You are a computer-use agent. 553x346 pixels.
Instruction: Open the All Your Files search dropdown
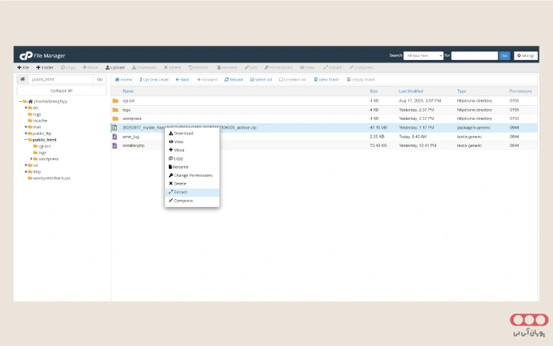pos(423,56)
